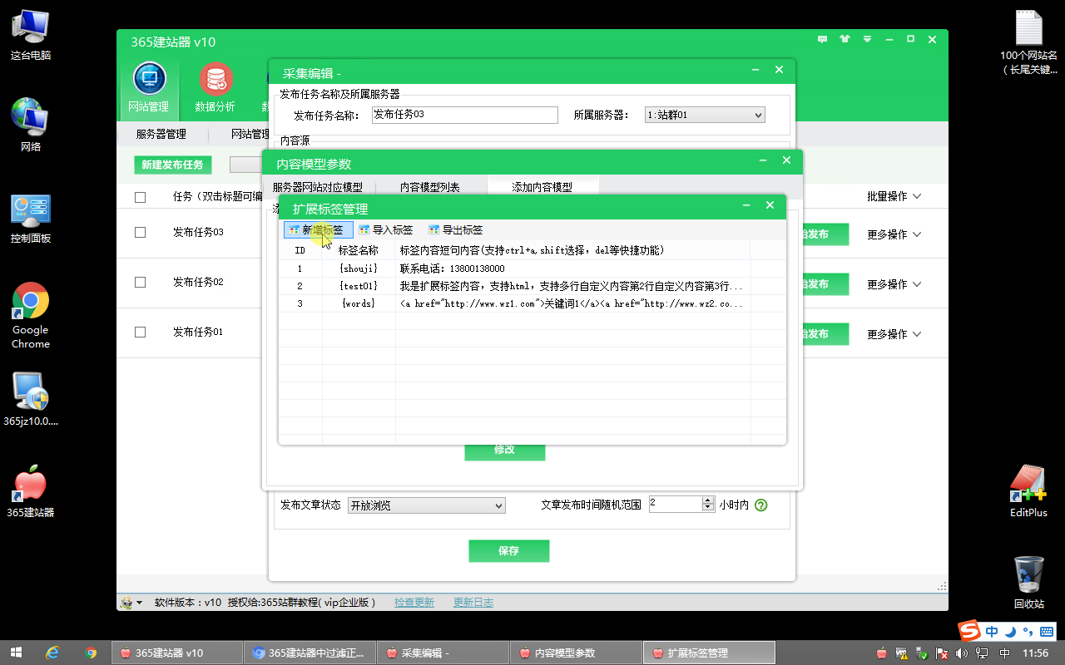Open 网络 desktop icon
The width and height of the screenshot is (1065, 665).
(31, 125)
